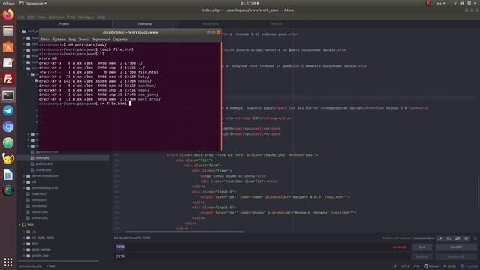Open Atom Selection menu

[57, 16]
